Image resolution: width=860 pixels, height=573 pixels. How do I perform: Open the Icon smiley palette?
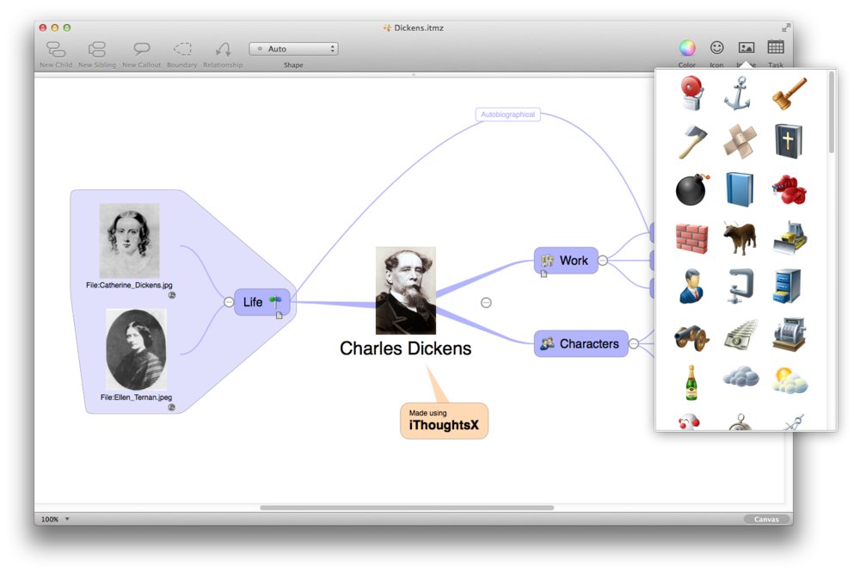coord(717,48)
